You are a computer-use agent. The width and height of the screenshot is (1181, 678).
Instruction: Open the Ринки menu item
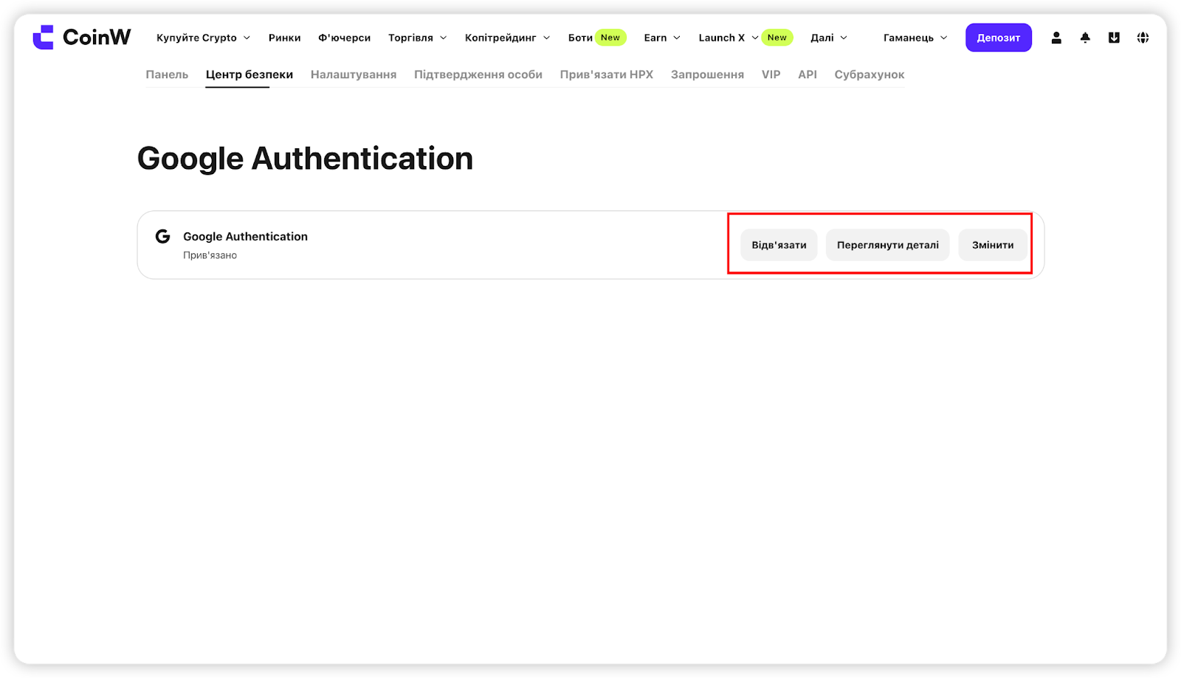pyautogui.click(x=284, y=38)
